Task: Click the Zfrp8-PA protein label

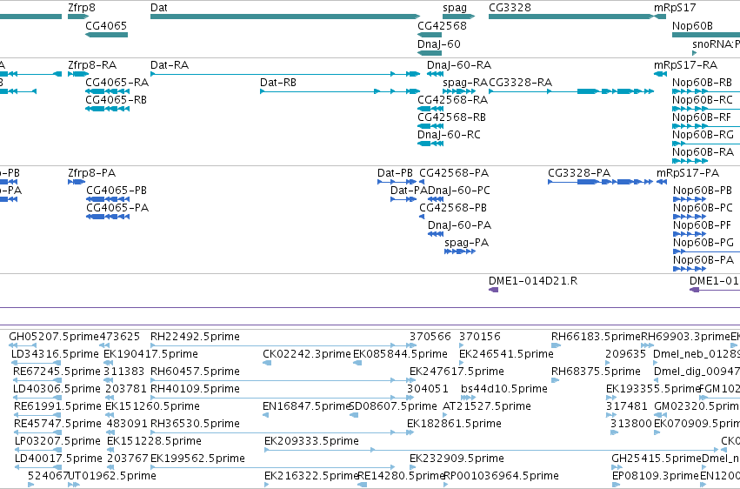Action: click(92, 173)
